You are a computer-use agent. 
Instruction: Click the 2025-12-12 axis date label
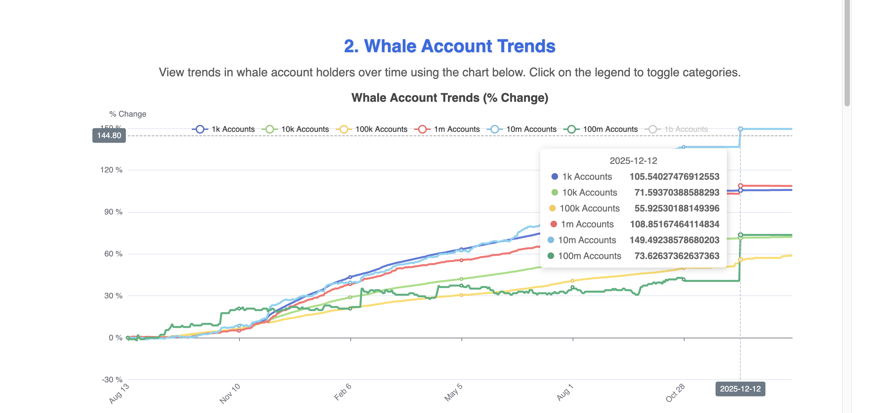click(x=740, y=389)
